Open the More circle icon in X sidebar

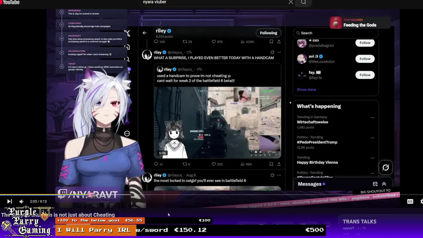pyautogui.click(x=127, y=134)
